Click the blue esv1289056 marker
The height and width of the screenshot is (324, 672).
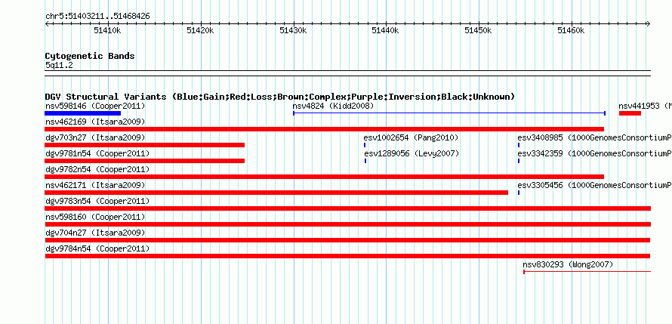(x=365, y=161)
